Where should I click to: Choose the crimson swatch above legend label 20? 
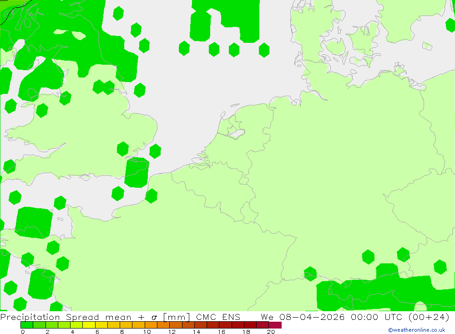pyautogui.click(x=275, y=325)
